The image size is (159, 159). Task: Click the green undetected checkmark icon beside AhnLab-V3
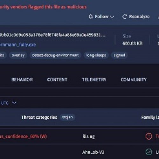tap(149, 152)
